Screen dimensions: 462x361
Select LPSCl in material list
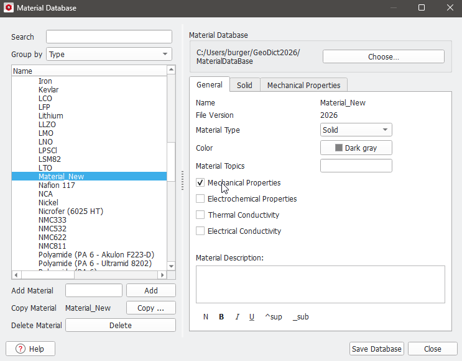tap(48, 150)
